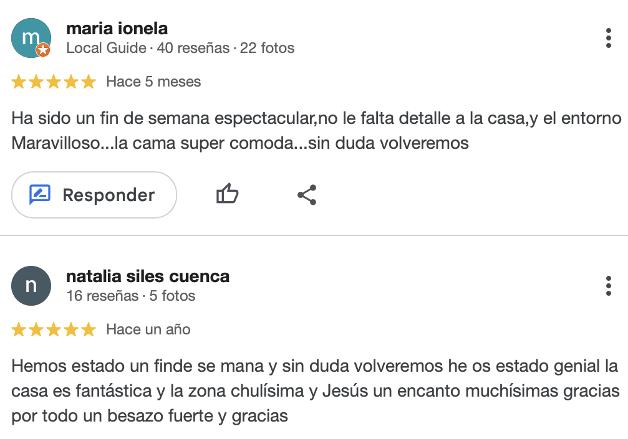
Task: Share maria ionela's review
Action: tap(307, 195)
